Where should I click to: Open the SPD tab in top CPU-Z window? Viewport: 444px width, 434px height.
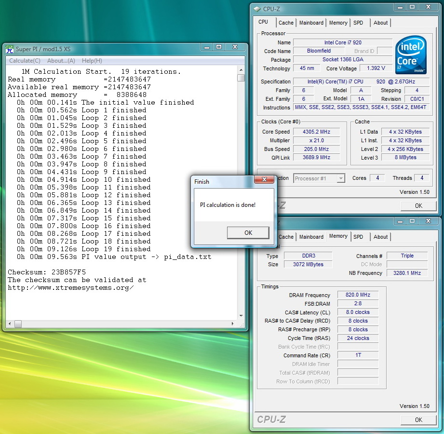tap(358, 23)
